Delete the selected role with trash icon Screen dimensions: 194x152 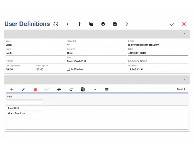[35, 89]
